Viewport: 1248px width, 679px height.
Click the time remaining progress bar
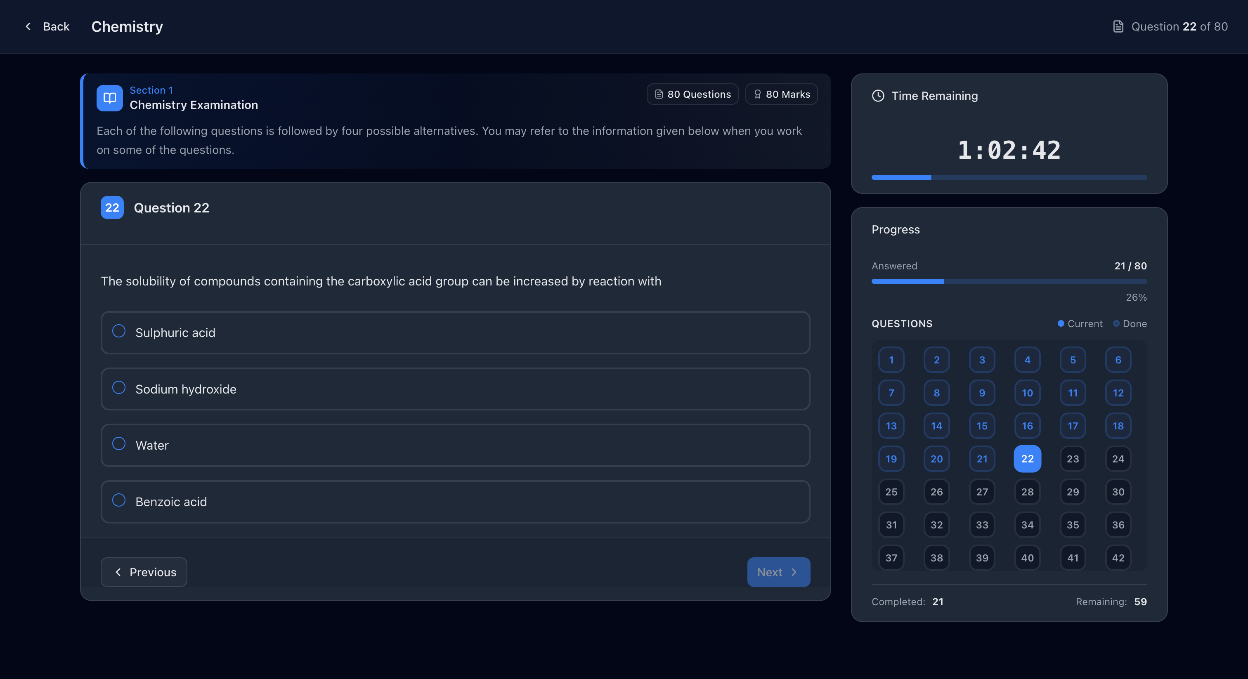[1009, 177]
